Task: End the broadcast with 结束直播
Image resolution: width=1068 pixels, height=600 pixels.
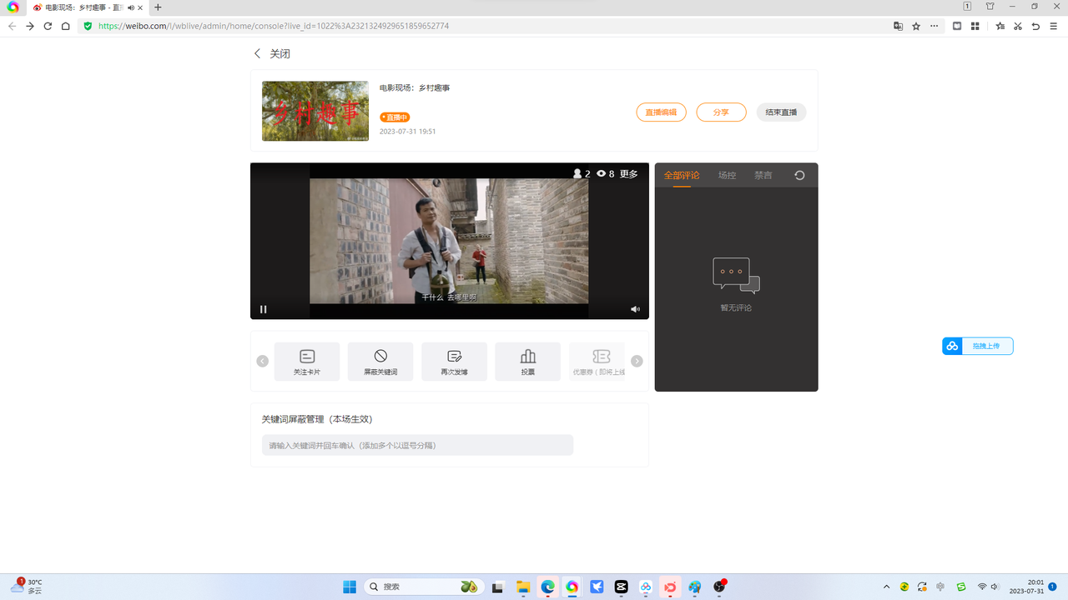Action: coord(781,112)
